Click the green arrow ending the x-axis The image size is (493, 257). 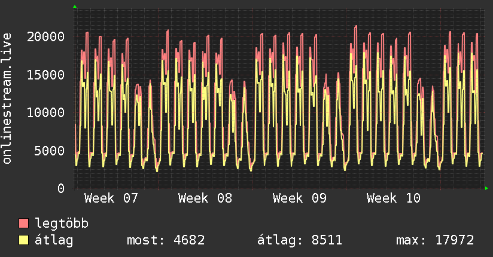coord(488,188)
